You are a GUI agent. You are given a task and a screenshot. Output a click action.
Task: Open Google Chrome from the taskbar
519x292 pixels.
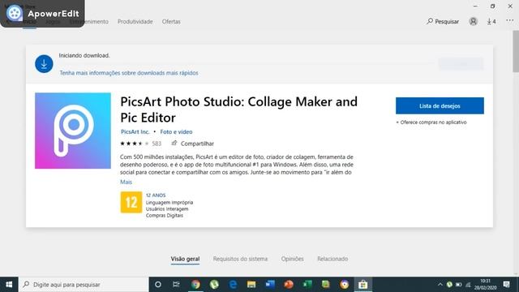195,285
